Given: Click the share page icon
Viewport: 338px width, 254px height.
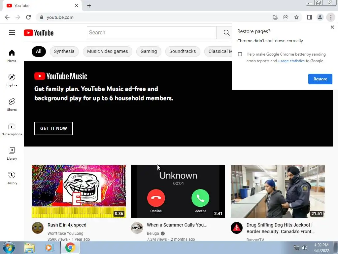Looking at the screenshot, I should pyautogui.click(x=286, y=17).
